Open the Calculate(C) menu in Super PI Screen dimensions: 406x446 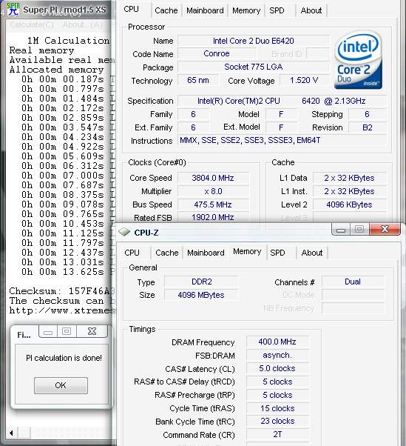tap(32, 25)
